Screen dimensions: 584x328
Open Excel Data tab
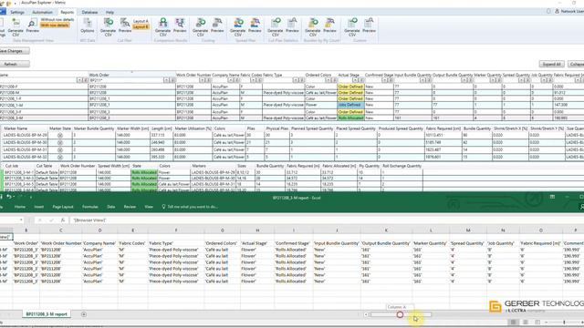pyautogui.click(x=111, y=207)
